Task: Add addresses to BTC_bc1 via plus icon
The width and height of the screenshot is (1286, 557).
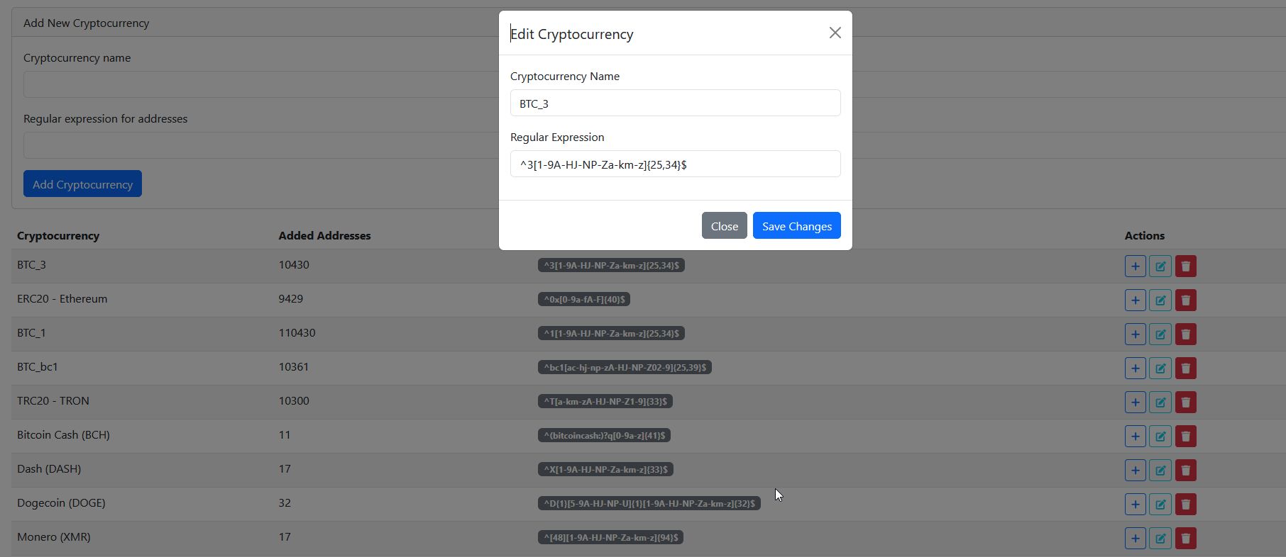Action: [1135, 368]
